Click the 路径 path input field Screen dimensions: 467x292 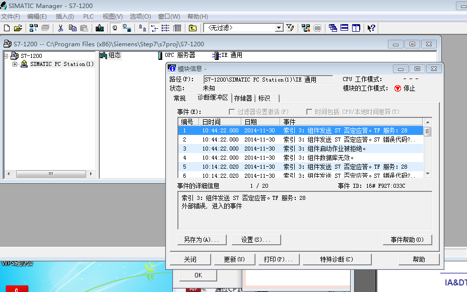[268, 80]
